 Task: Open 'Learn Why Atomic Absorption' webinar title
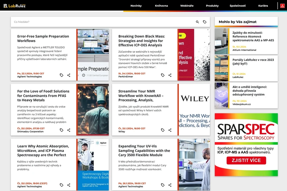point(43,150)
